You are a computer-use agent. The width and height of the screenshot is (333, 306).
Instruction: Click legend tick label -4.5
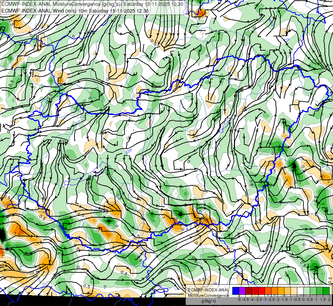click(245, 300)
